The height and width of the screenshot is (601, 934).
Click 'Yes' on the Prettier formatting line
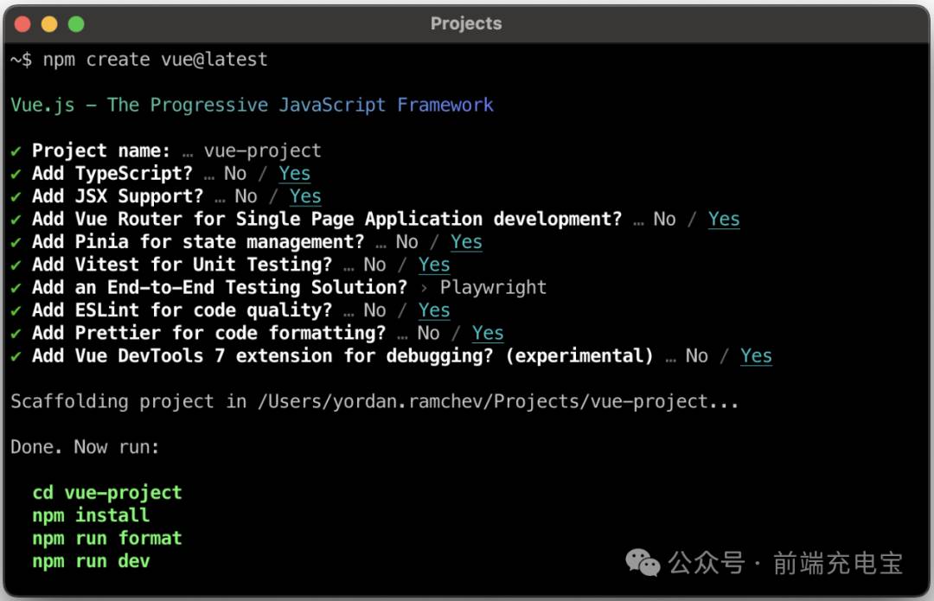pos(488,333)
